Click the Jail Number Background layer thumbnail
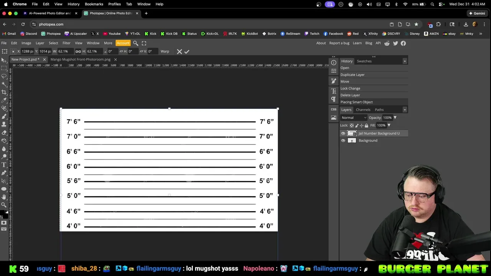Screen dimensions: 491x276 [x=352, y=133]
